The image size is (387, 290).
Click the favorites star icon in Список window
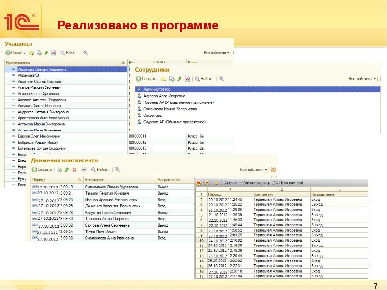(x=216, y=183)
